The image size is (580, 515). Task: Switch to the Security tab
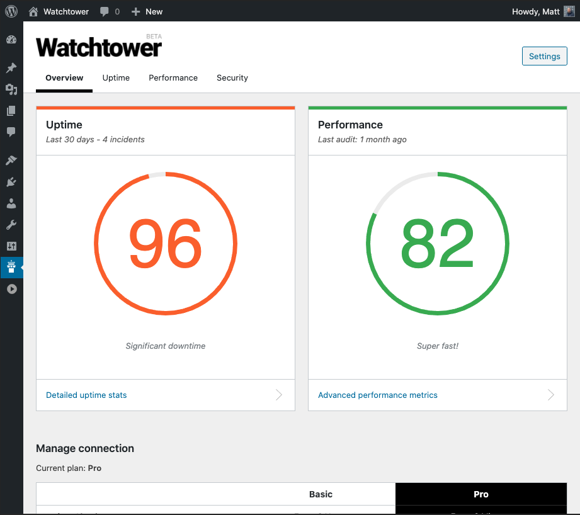232,77
